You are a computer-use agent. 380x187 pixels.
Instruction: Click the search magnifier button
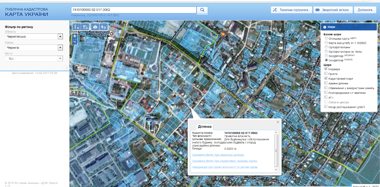(x=202, y=10)
